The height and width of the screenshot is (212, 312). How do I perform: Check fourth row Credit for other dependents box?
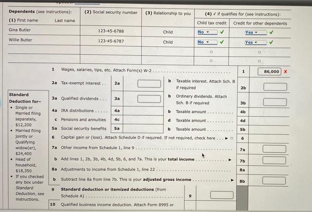tap(259, 61)
